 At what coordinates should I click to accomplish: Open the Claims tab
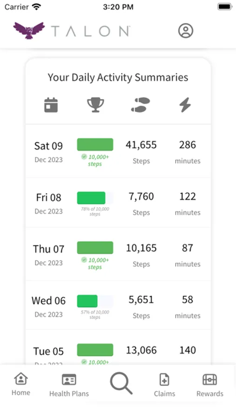pos(164,385)
